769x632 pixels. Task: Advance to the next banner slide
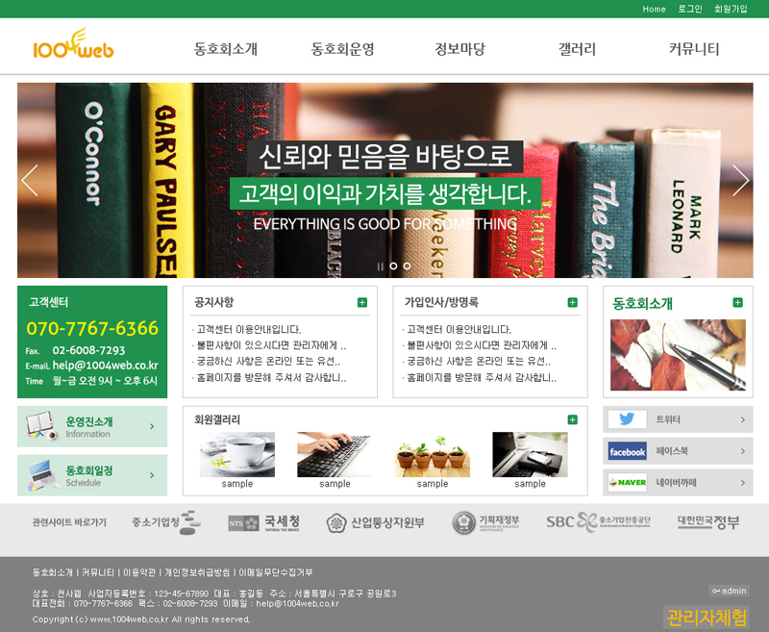click(740, 180)
